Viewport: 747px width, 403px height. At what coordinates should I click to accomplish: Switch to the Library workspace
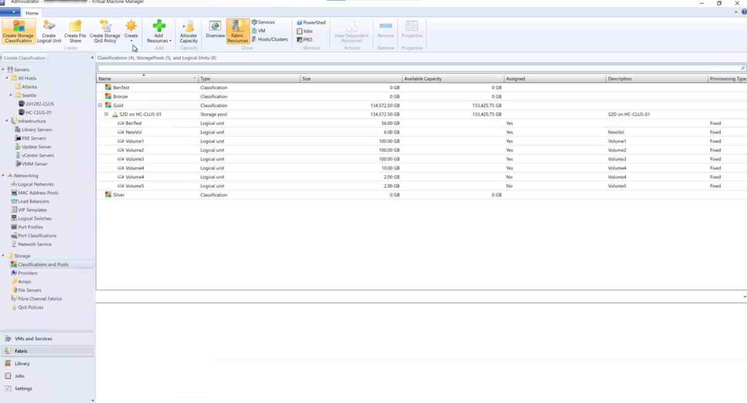22,363
